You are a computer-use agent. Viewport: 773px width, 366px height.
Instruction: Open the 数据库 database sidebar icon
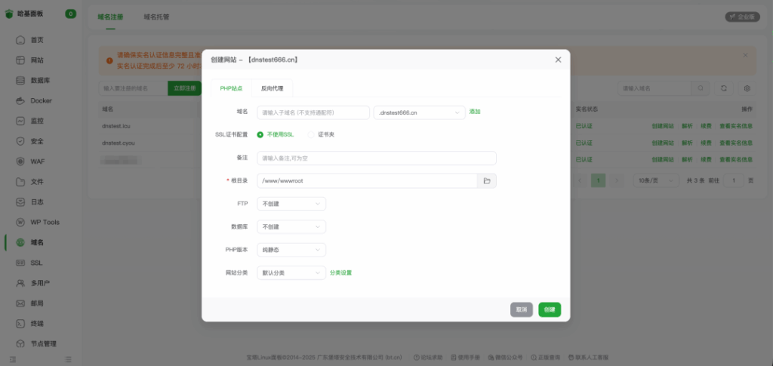(x=21, y=80)
